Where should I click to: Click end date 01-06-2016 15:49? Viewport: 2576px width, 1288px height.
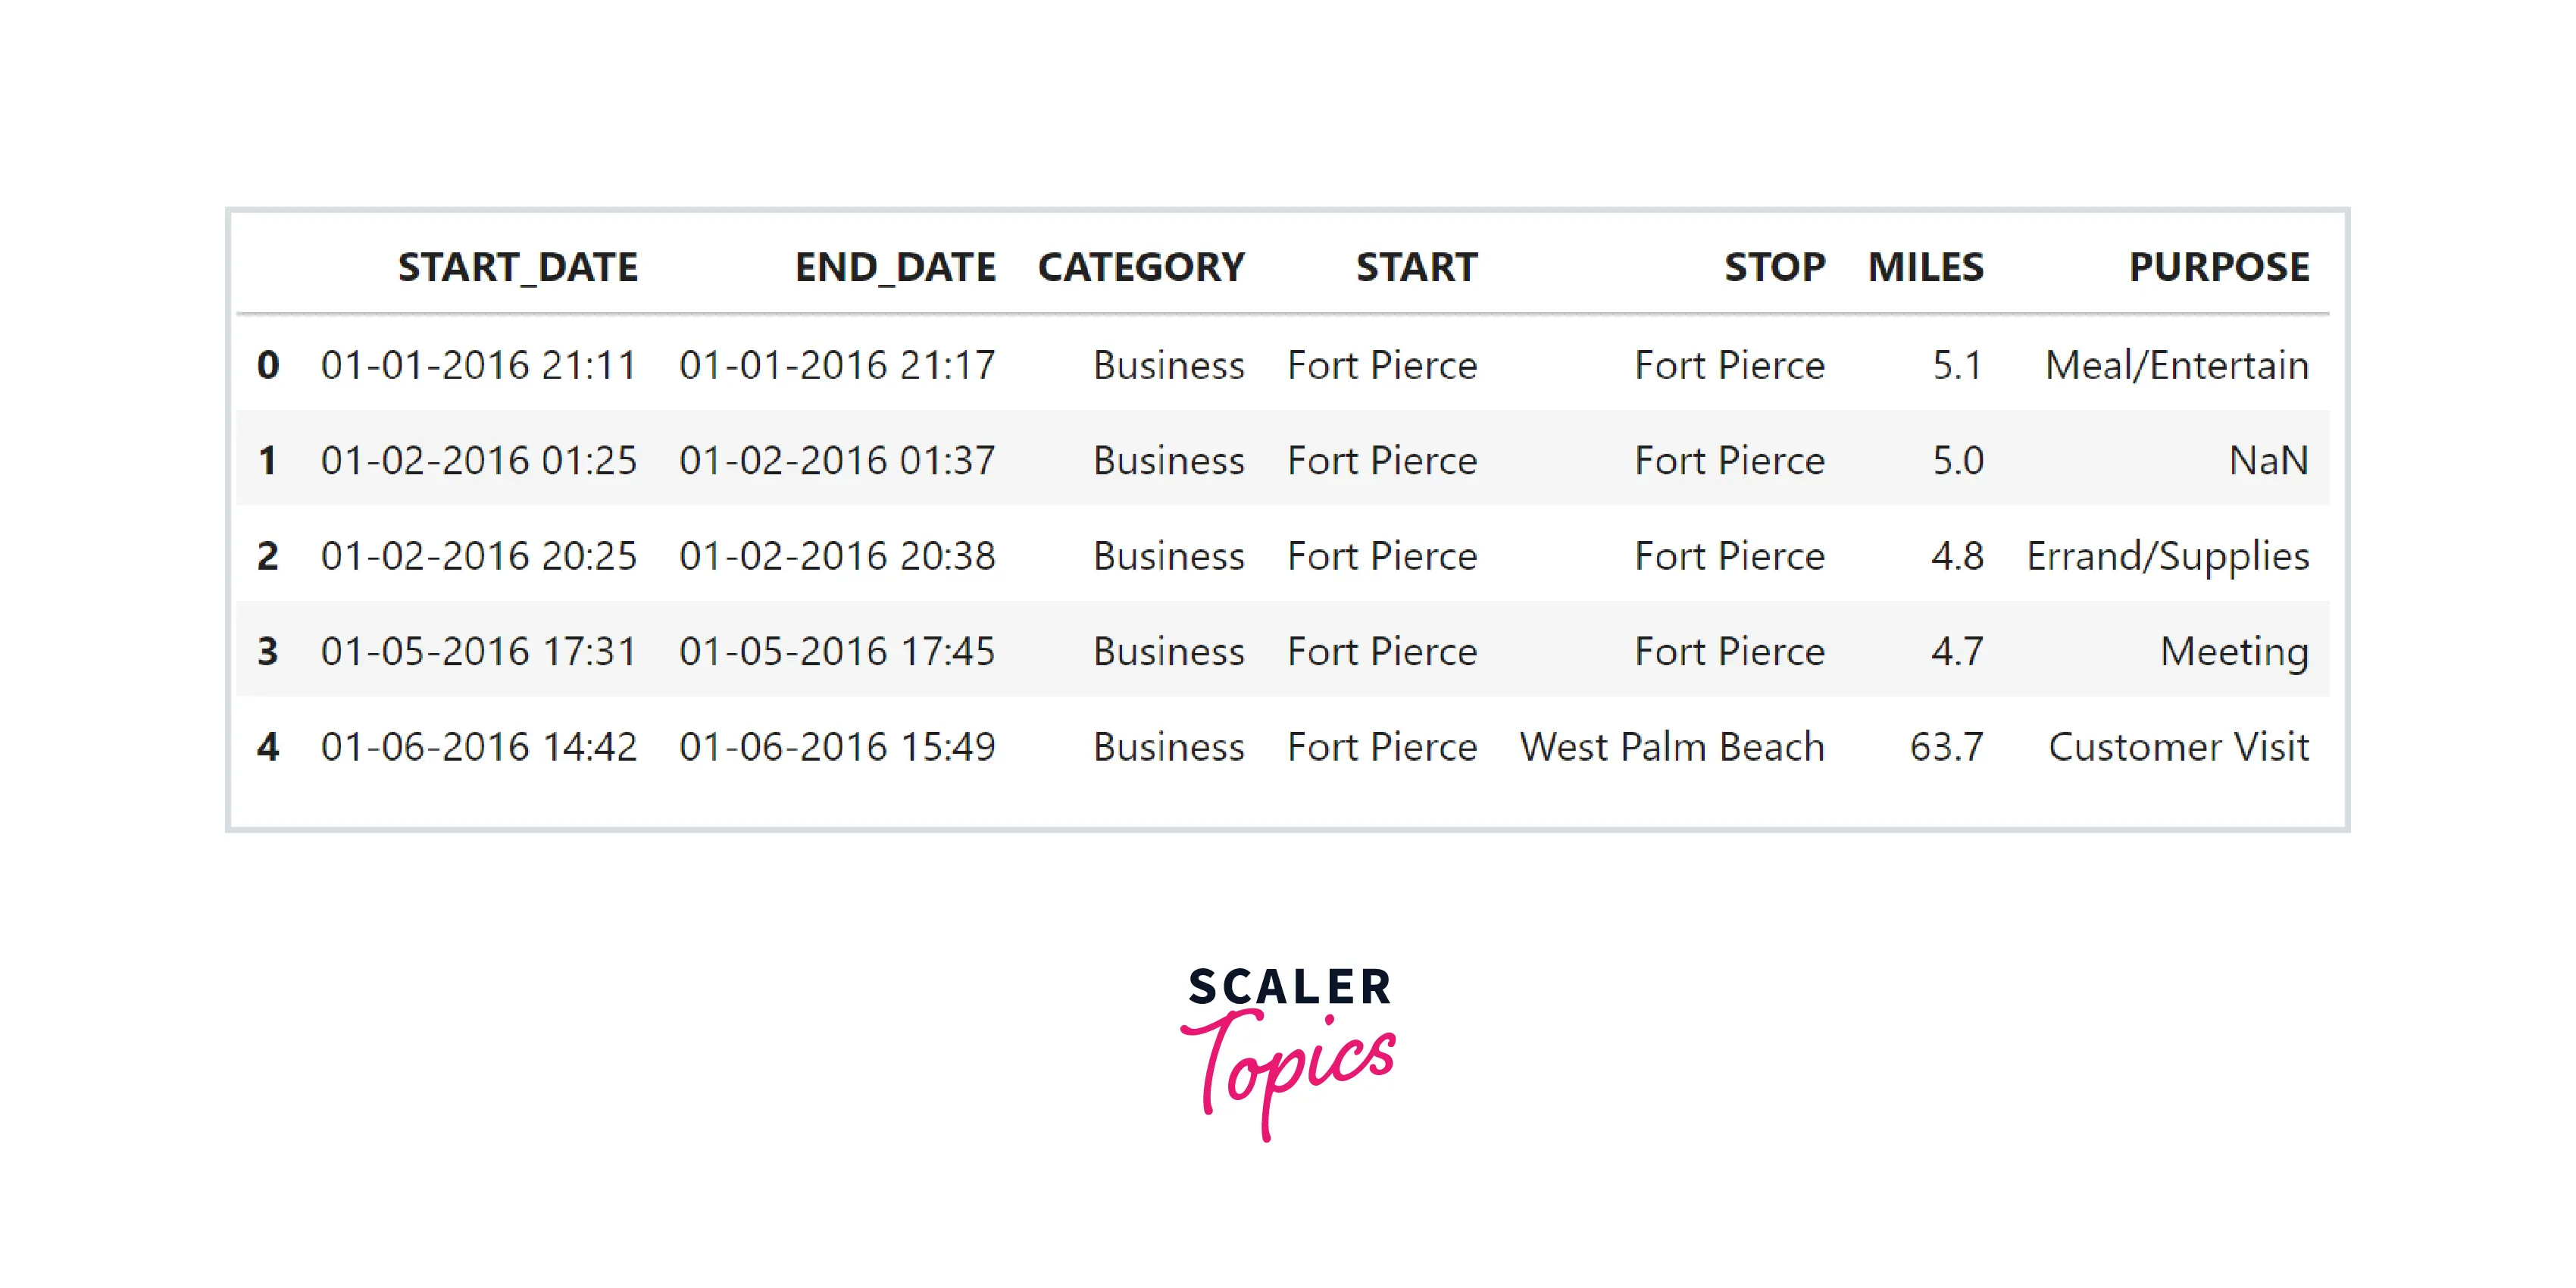pos(837,747)
